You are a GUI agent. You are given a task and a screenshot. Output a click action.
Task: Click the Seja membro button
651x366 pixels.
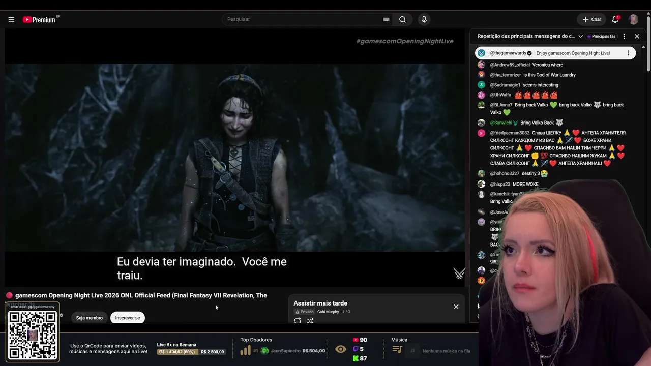click(x=90, y=318)
